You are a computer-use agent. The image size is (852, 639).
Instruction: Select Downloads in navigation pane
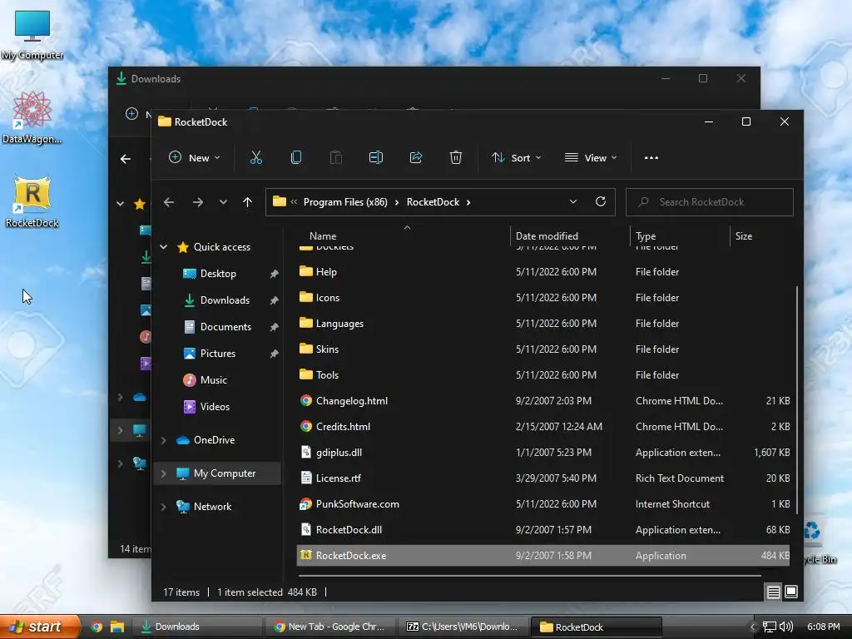tap(225, 300)
